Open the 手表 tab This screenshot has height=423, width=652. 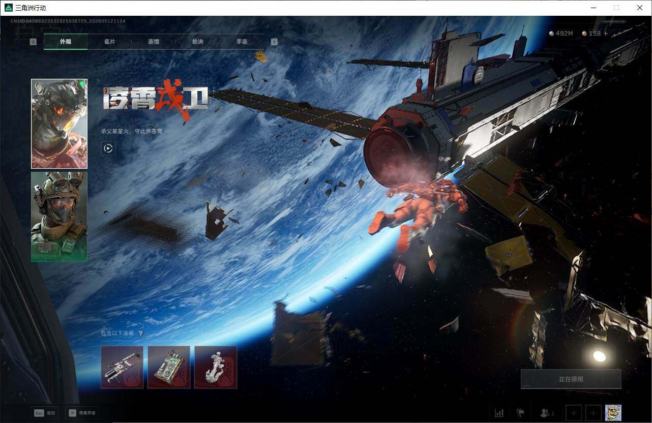coord(242,42)
